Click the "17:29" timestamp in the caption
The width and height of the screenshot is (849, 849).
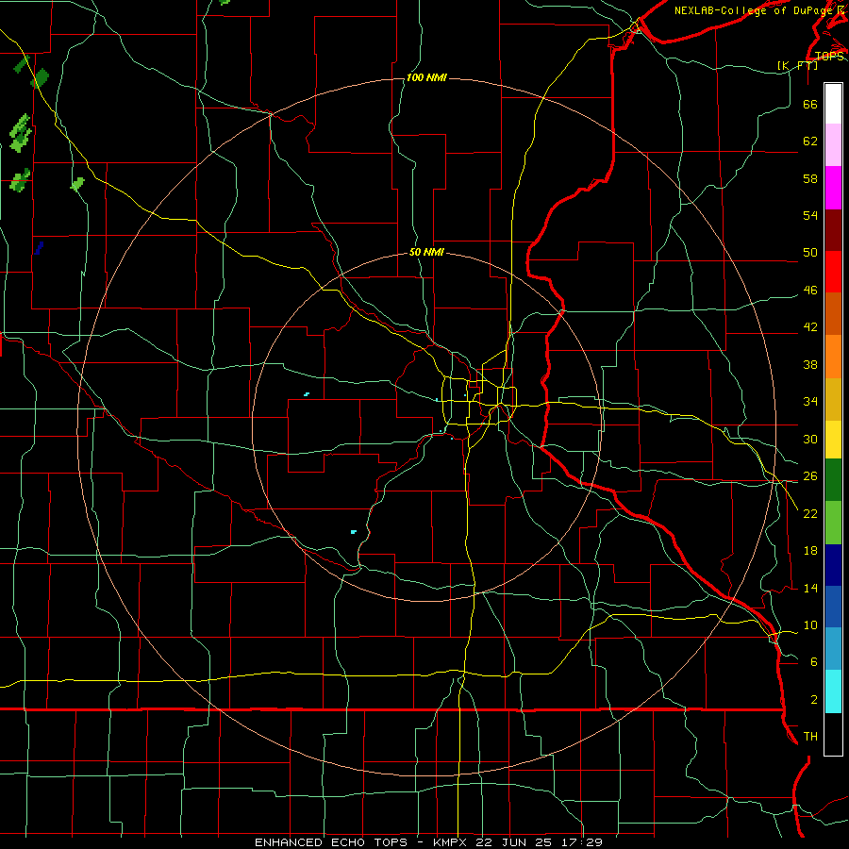coord(582,842)
